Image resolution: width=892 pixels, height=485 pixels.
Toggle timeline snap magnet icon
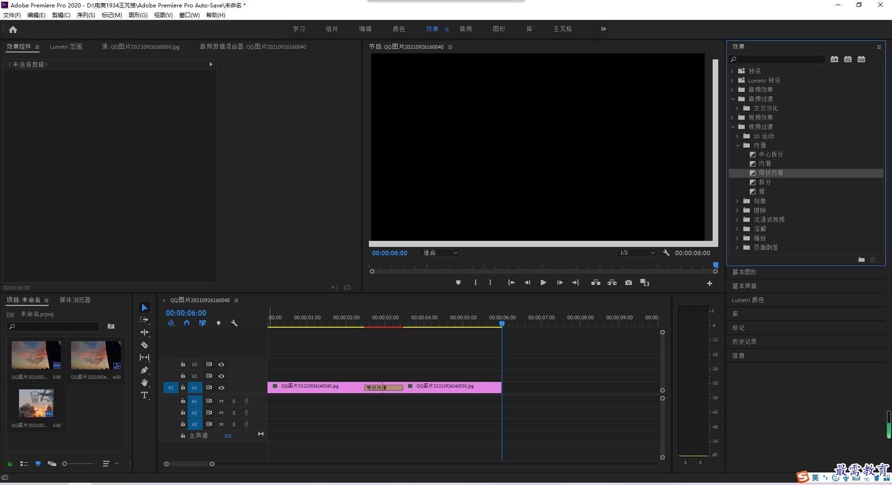[187, 323]
